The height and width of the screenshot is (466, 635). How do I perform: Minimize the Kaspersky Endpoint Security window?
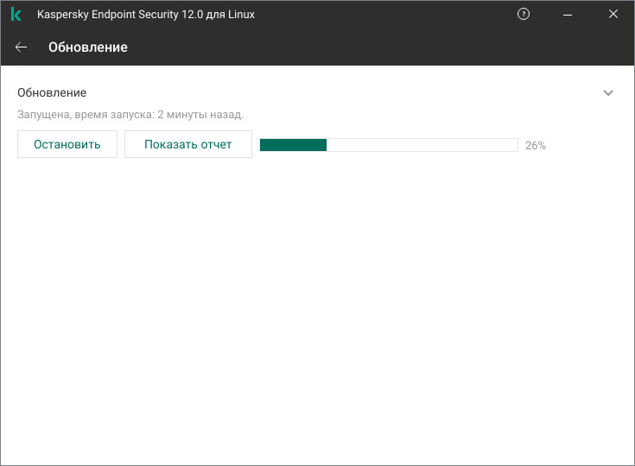pyautogui.click(x=568, y=15)
